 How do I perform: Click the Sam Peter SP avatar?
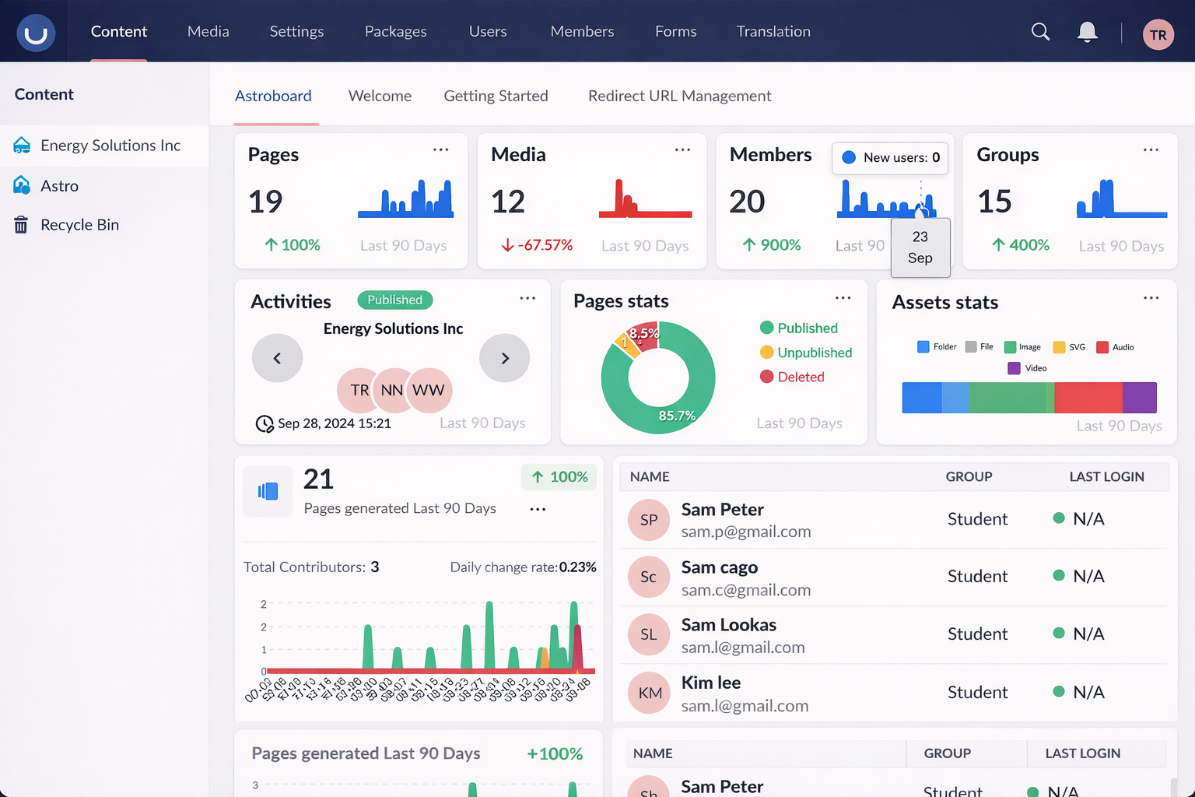(x=648, y=520)
